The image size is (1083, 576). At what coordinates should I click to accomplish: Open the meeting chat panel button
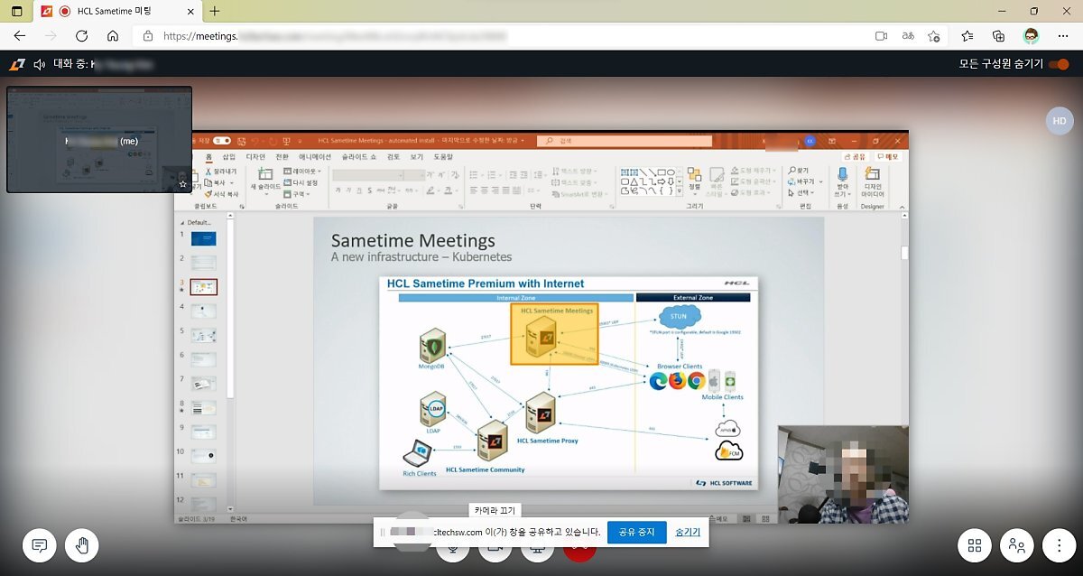pos(40,545)
